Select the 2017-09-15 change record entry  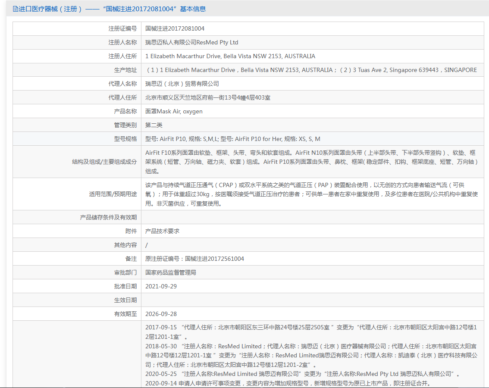[311, 332]
